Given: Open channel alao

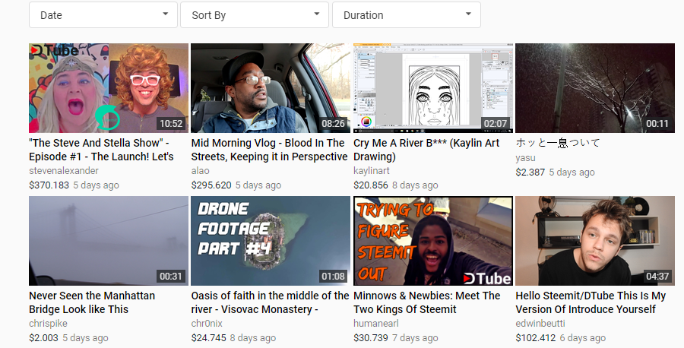Looking at the screenshot, I should pyautogui.click(x=200, y=170).
